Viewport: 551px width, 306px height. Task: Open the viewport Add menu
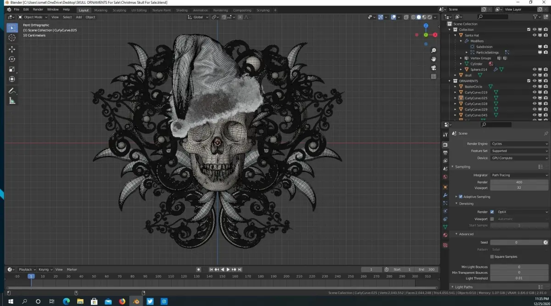79,17
